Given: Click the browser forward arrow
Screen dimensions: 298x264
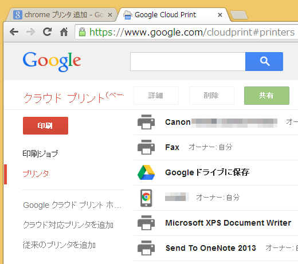Looking at the screenshot, I should coord(30,32).
